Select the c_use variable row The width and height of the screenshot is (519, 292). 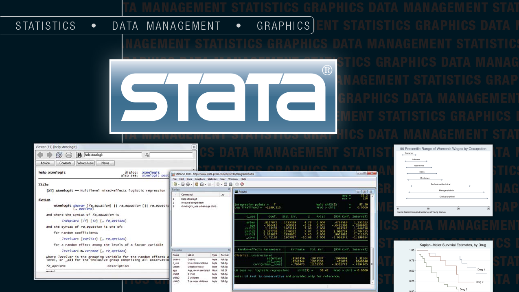(200, 263)
